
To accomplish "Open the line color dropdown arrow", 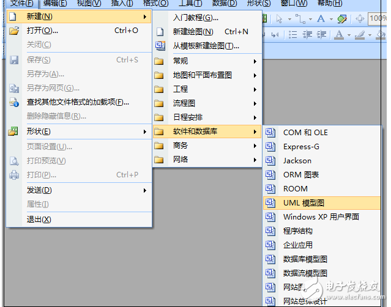I will point(370,34).
